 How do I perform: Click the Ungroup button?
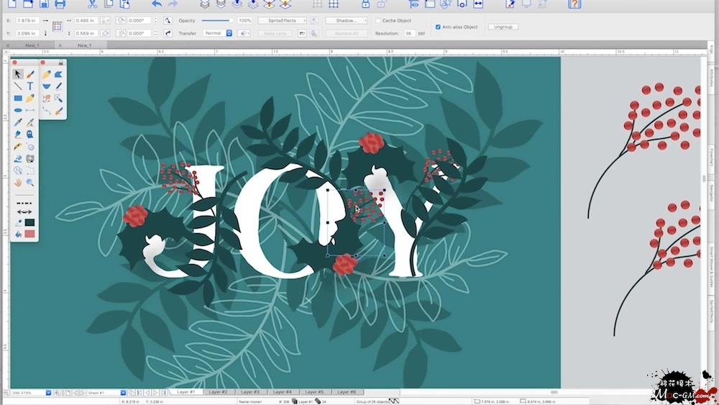(503, 27)
